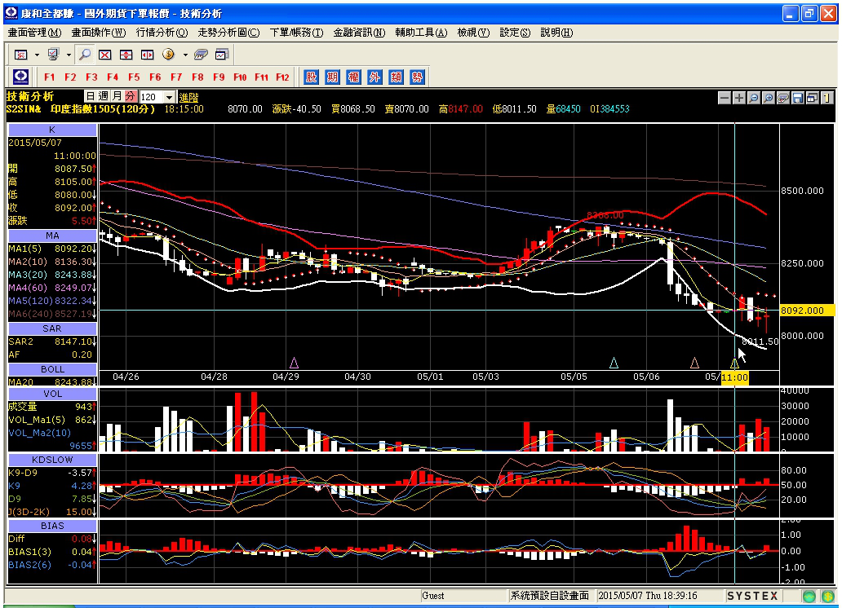Screen dimensions: 842x608
Task: Open the 輔助工具(A) menu
Action: (421, 33)
